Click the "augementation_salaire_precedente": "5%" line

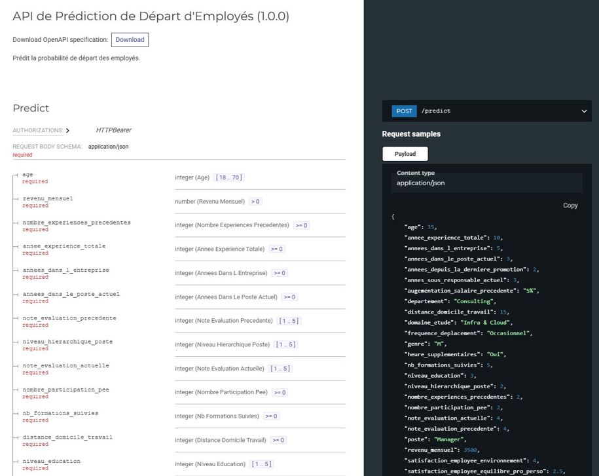pos(472,291)
